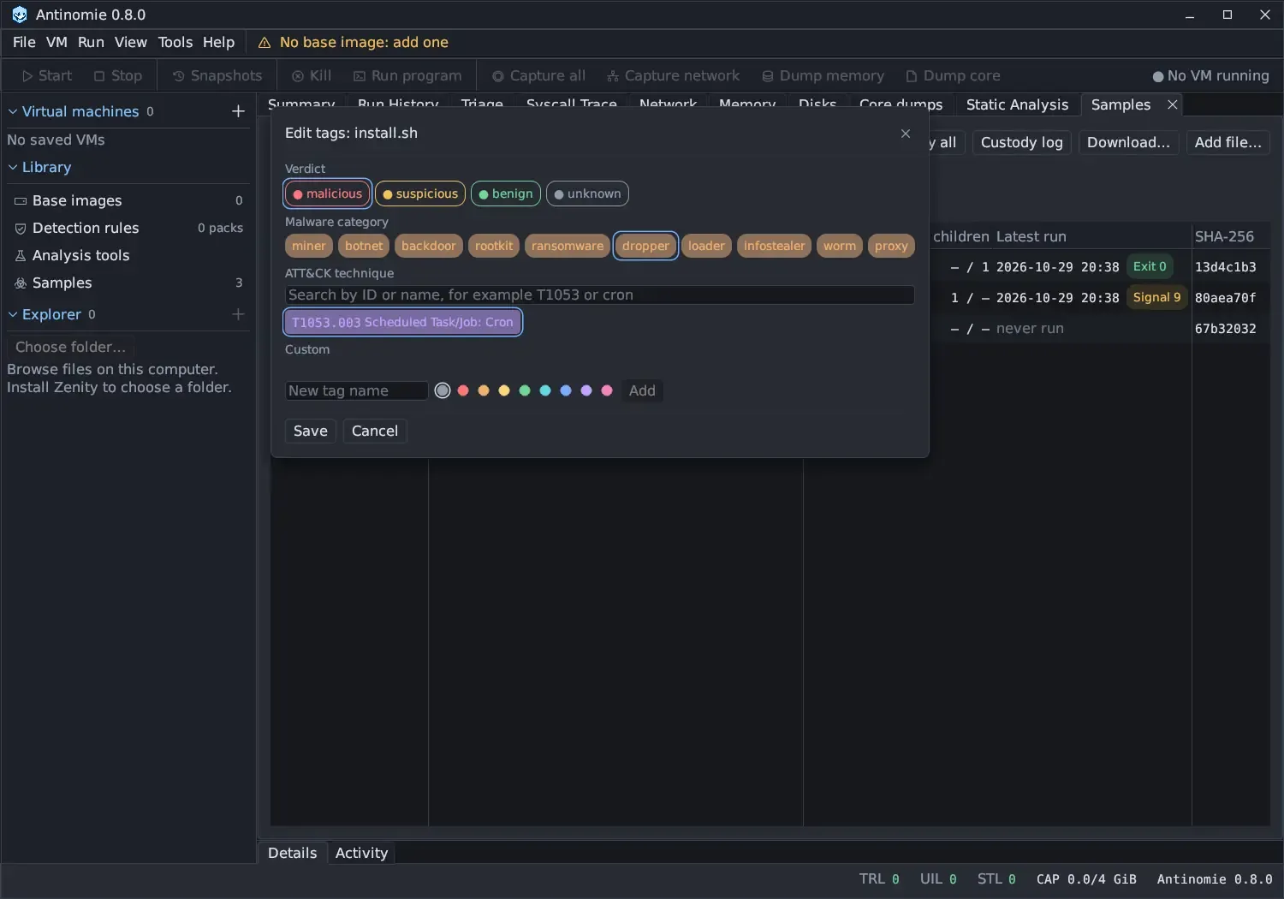Focus the ATT&CK technique search field
Screen dimensions: 1284x899
coord(599,295)
